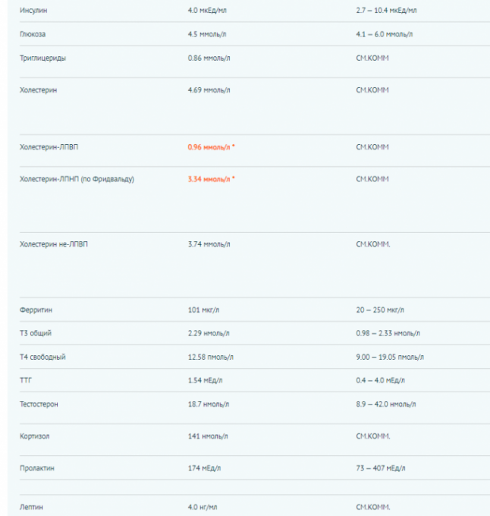Select the Т4 свободный label

pyautogui.click(x=42, y=357)
